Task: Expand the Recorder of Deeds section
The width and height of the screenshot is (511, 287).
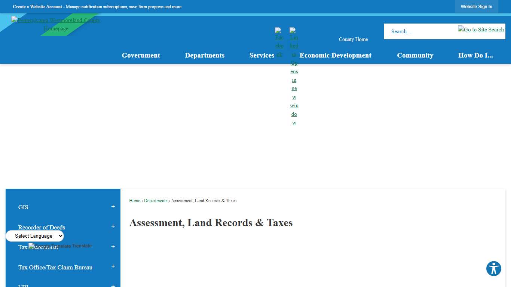Action: (x=113, y=226)
